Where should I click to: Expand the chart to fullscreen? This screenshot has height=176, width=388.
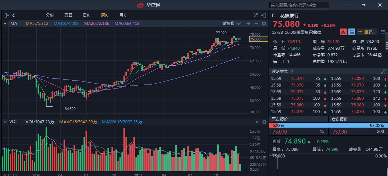(x=256, y=15)
